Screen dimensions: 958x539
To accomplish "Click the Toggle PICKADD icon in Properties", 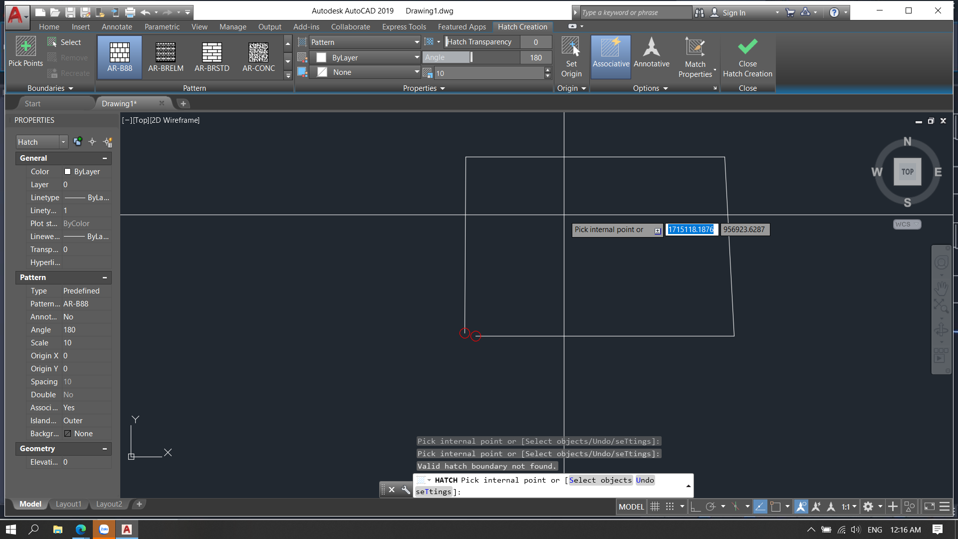I will (78, 142).
